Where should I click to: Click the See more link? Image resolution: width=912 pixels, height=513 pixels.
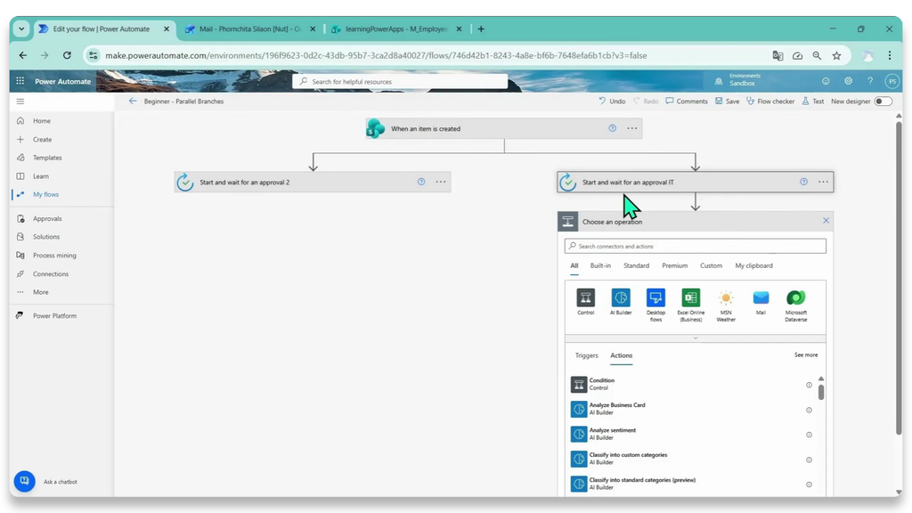tap(806, 354)
